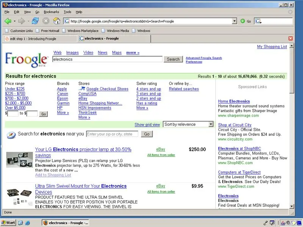Viewport: 303px width, 227px height.
Task: Open Computers at TigerDirect sponsored link
Action: [239, 172]
